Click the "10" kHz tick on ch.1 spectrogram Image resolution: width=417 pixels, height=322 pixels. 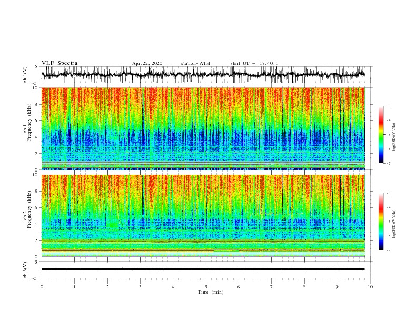coord(35,88)
